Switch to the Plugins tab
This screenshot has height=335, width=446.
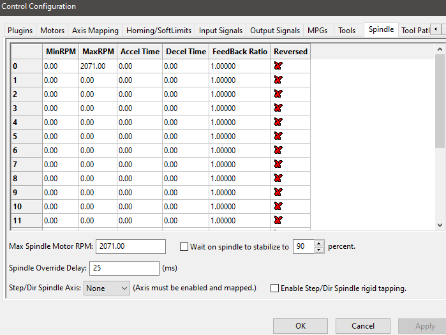click(20, 31)
